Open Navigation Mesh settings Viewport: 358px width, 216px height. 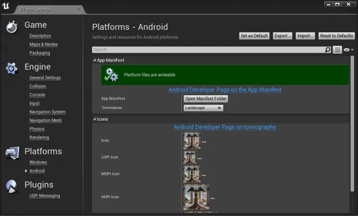tap(45, 120)
